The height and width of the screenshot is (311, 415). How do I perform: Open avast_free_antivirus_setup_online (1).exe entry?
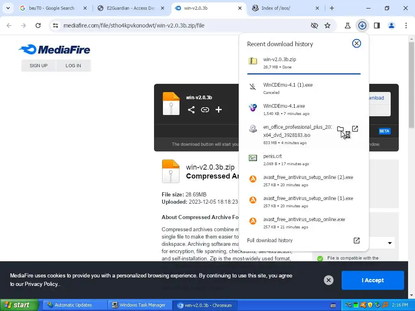tap(304, 202)
